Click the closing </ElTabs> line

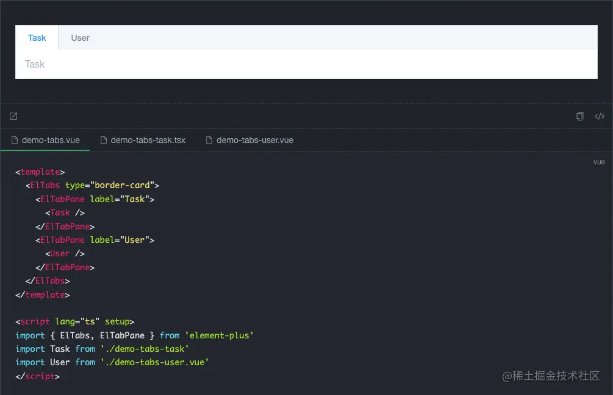point(48,281)
